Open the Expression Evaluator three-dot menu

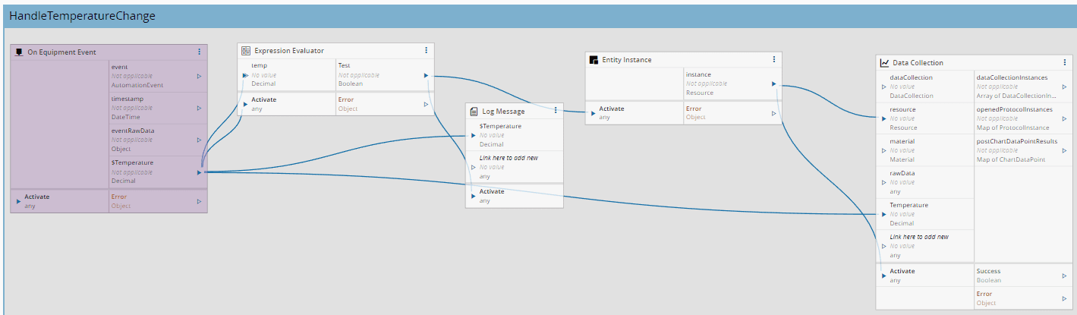(x=426, y=51)
